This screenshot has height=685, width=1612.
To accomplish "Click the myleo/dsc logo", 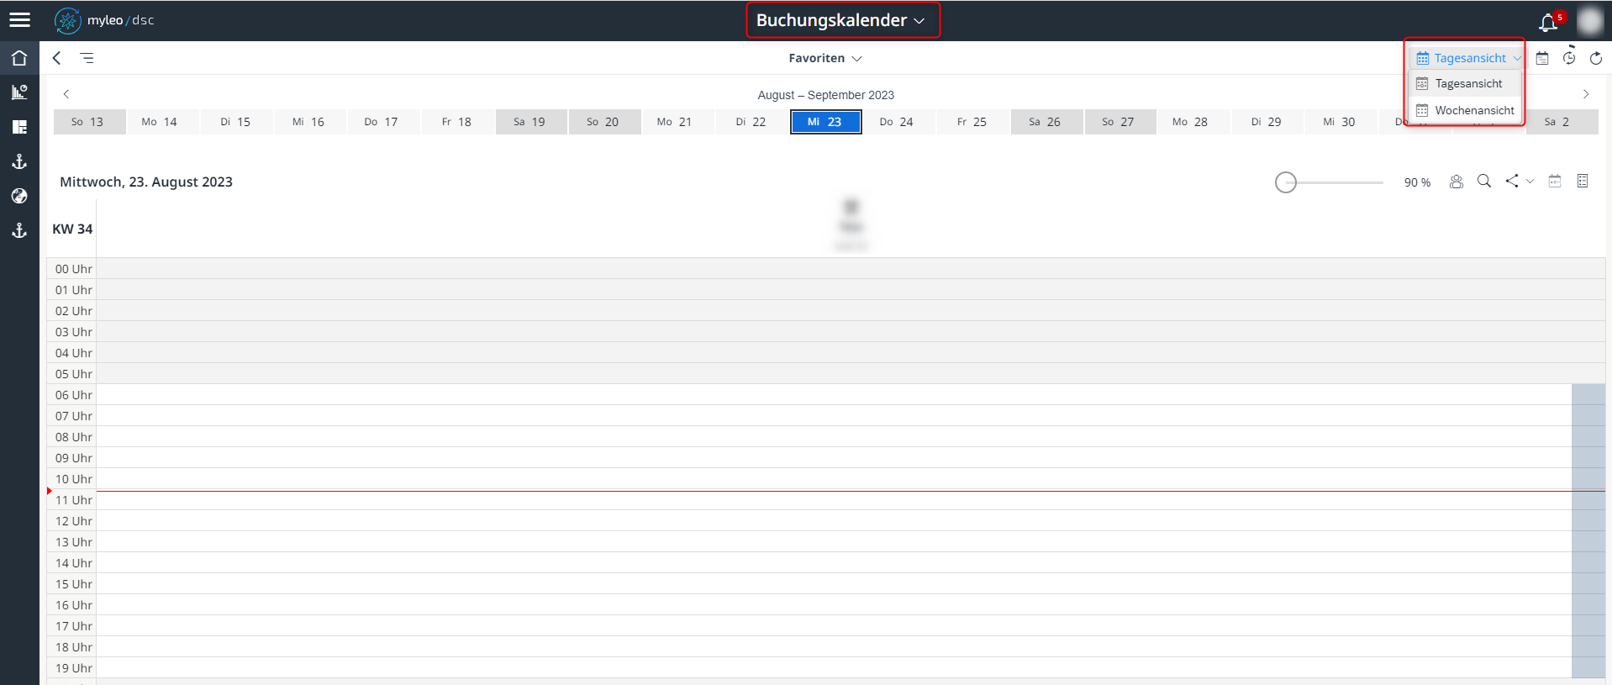I will pos(104,20).
